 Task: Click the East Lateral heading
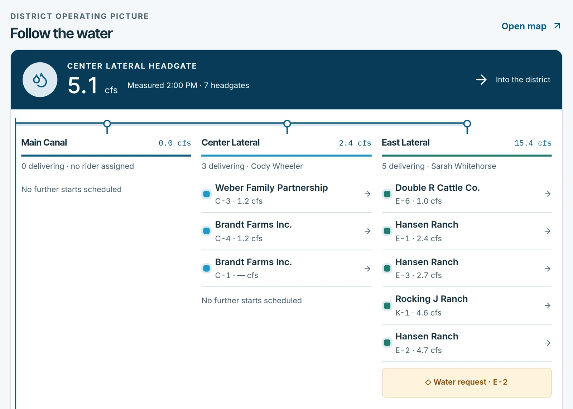click(x=406, y=143)
